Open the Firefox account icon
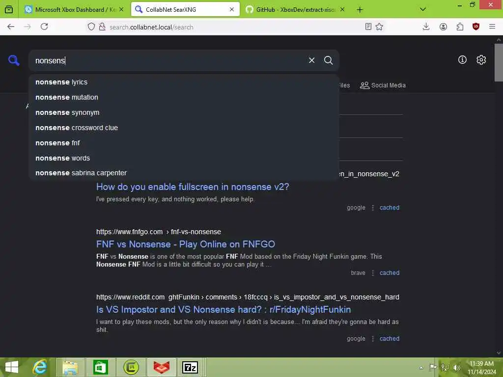 443,27
